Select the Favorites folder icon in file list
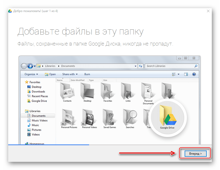 coord(108,93)
